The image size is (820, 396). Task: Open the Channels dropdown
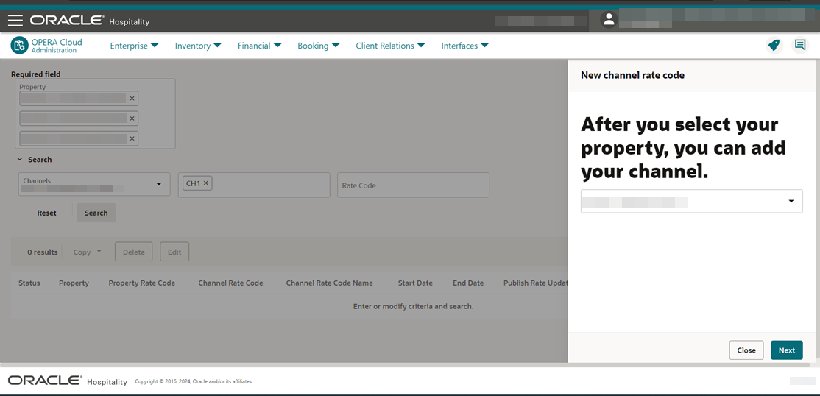click(x=94, y=184)
